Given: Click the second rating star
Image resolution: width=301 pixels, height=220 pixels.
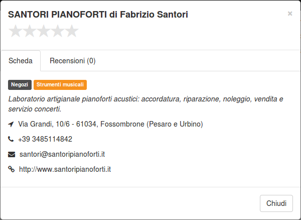Looking at the screenshot, I should tap(30, 31).
